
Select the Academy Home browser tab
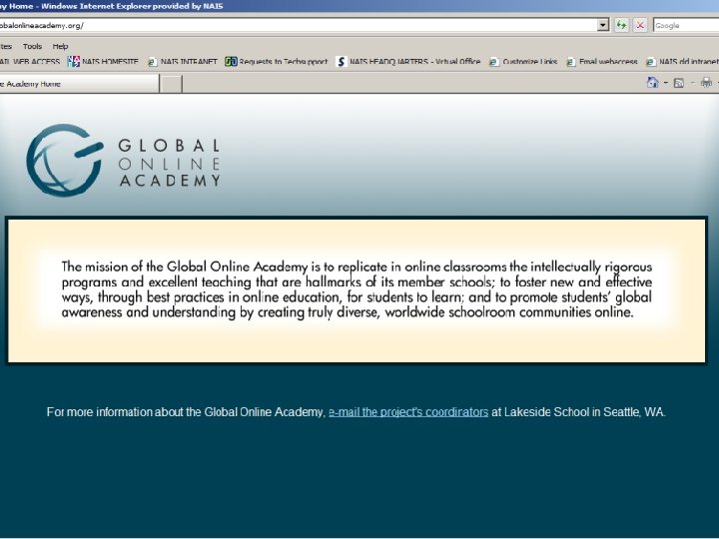79,84
